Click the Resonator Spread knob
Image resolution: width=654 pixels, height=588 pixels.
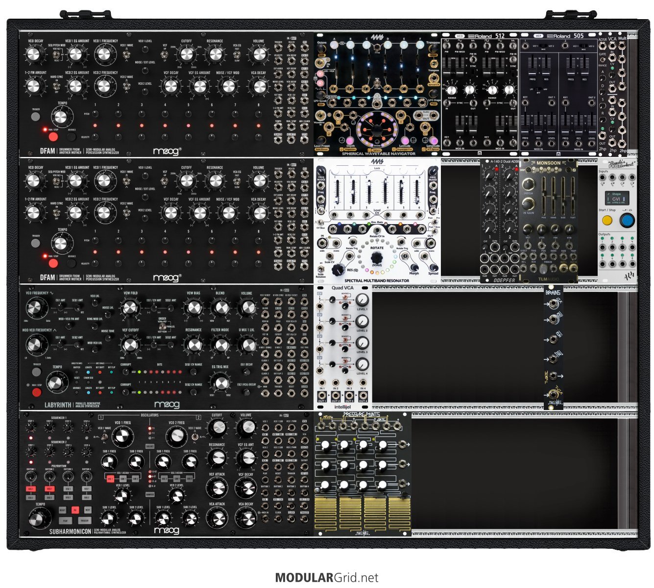tap(433, 267)
